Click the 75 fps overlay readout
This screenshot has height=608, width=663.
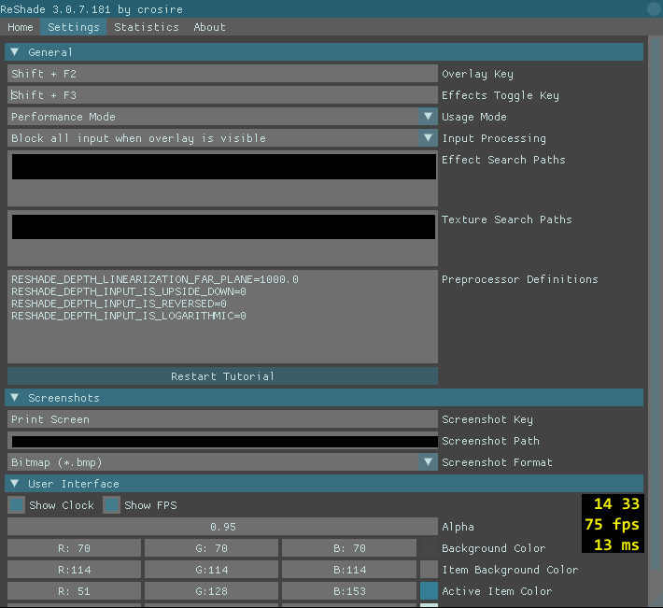pyautogui.click(x=613, y=524)
